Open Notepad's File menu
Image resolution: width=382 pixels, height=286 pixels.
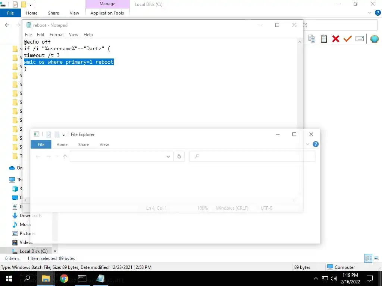point(28,35)
